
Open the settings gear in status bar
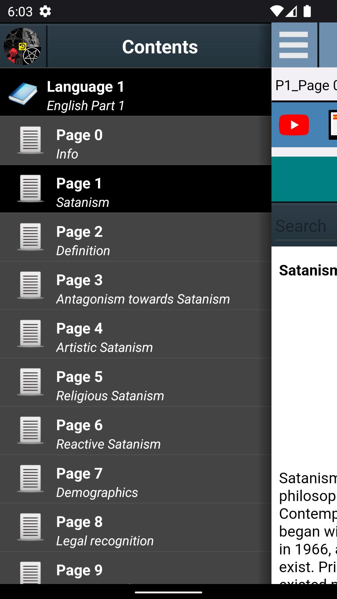point(45,12)
